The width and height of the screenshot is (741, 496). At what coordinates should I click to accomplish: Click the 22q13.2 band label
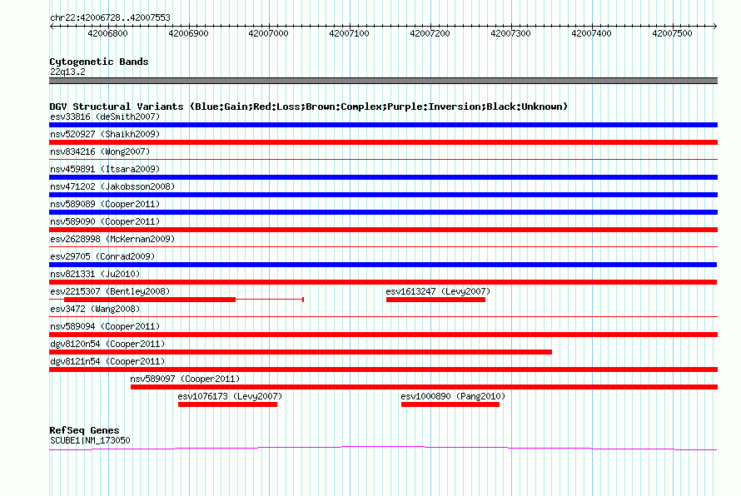[67, 72]
